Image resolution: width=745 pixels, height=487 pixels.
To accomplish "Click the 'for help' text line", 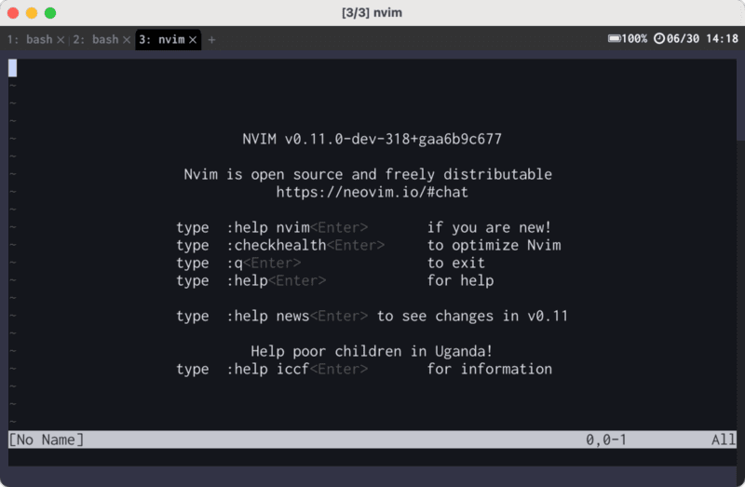I will pos(460,281).
